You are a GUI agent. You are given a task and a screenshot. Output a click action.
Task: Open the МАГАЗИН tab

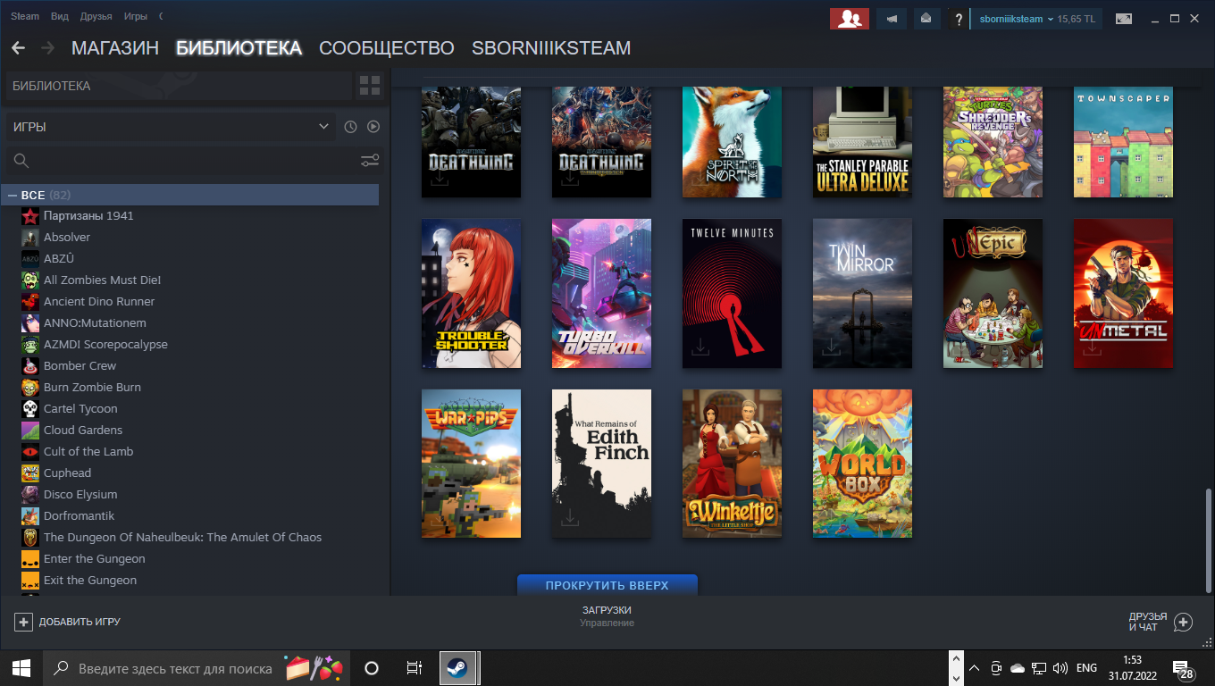[x=115, y=48]
